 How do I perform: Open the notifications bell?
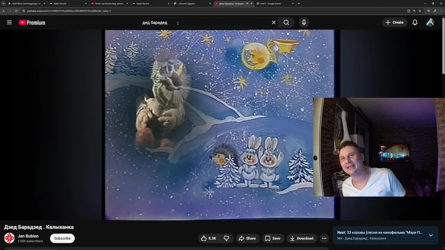[x=415, y=23]
